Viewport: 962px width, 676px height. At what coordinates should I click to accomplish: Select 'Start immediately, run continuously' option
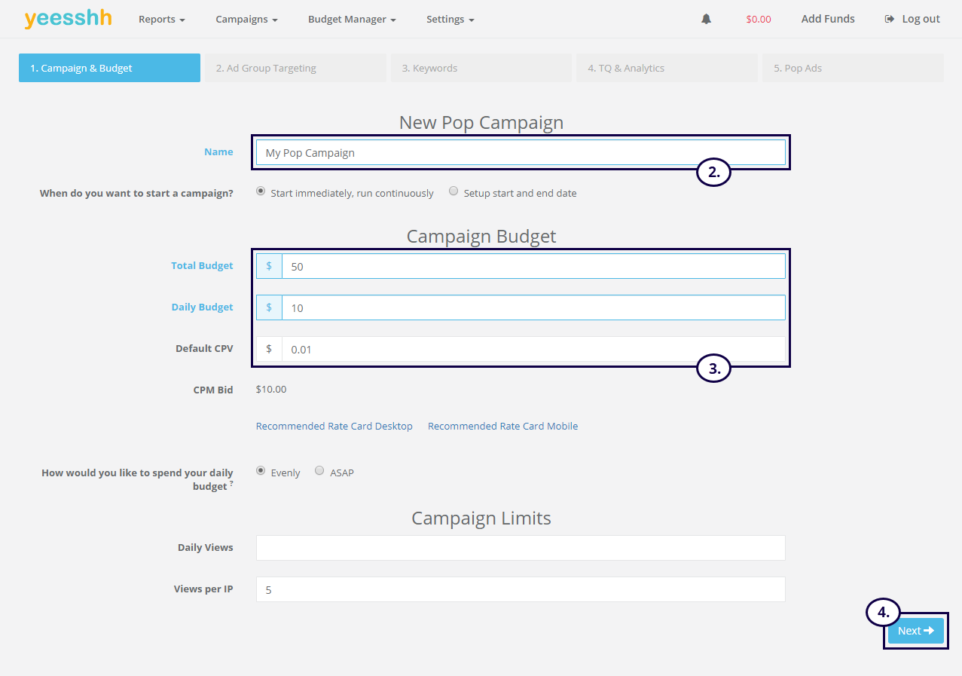pos(261,191)
